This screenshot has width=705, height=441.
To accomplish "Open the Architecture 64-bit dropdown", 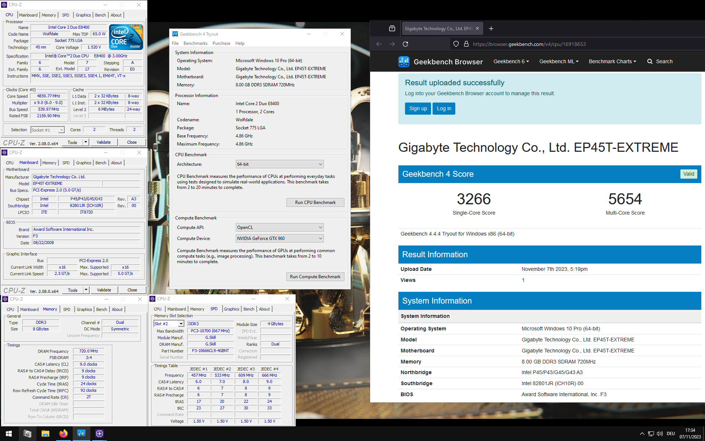I will [279, 164].
